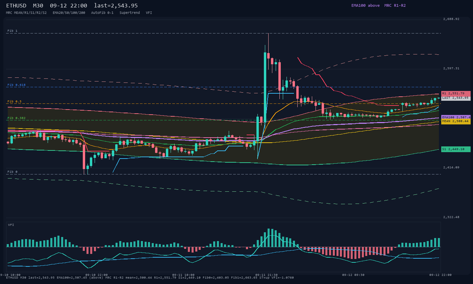This screenshot has height=284, width=473.
Task: Click the 'MRC R1-R2' status text
Action: tap(395, 5)
